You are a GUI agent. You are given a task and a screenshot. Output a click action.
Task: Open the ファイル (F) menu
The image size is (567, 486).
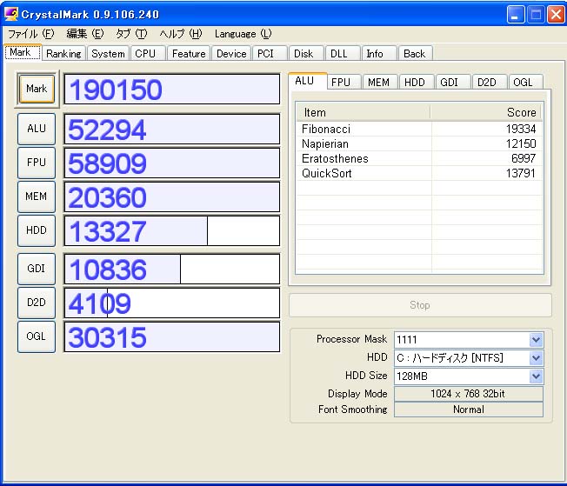pyautogui.click(x=31, y=34)
